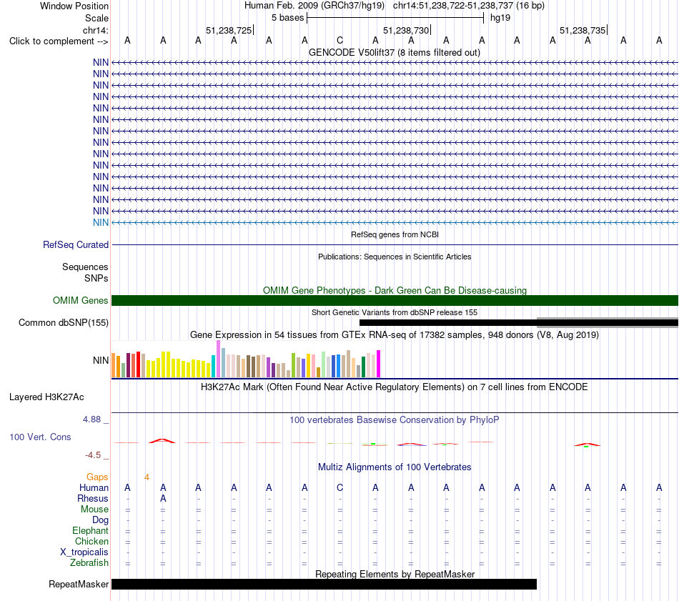679x601 pixels.
Task: Click the black RepeatMasker element bar
Action: (324, 584)
